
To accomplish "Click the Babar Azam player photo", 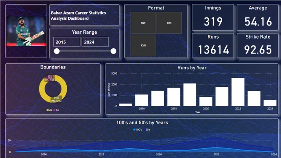I will point(26,32).
